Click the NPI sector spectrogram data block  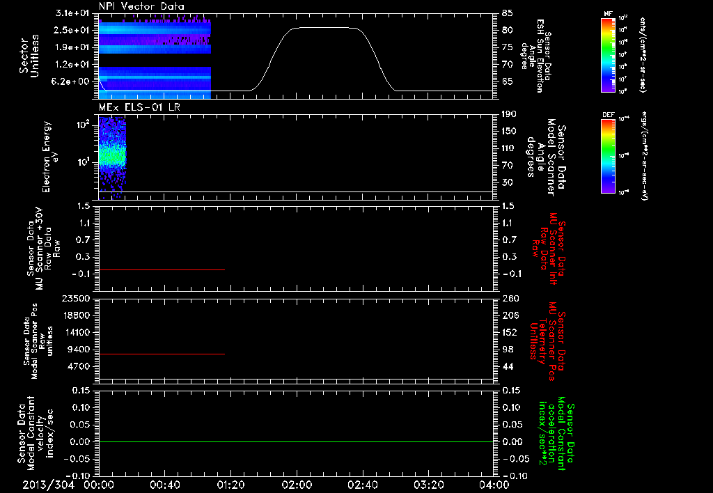[155, 58]
